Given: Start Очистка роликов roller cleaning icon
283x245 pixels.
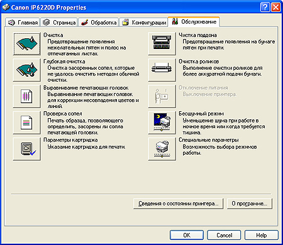Looking at the screenshot, I should [162, 70].
